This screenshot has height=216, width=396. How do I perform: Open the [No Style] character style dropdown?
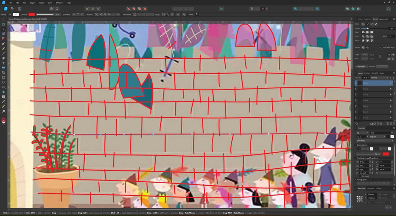coord(375,141)
